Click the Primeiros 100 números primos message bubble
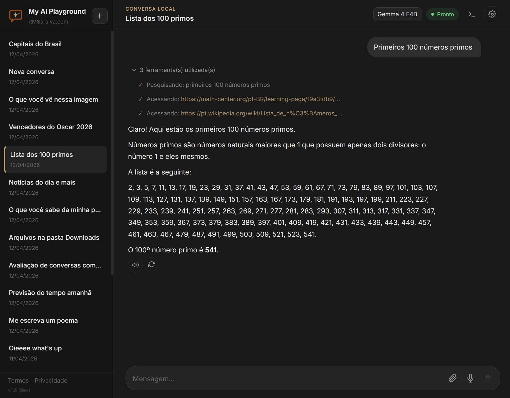This screenshot has height=398, width=510. 424,47
